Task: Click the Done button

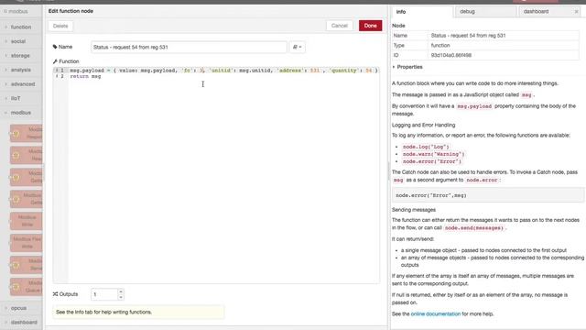Action: point(370,26)
